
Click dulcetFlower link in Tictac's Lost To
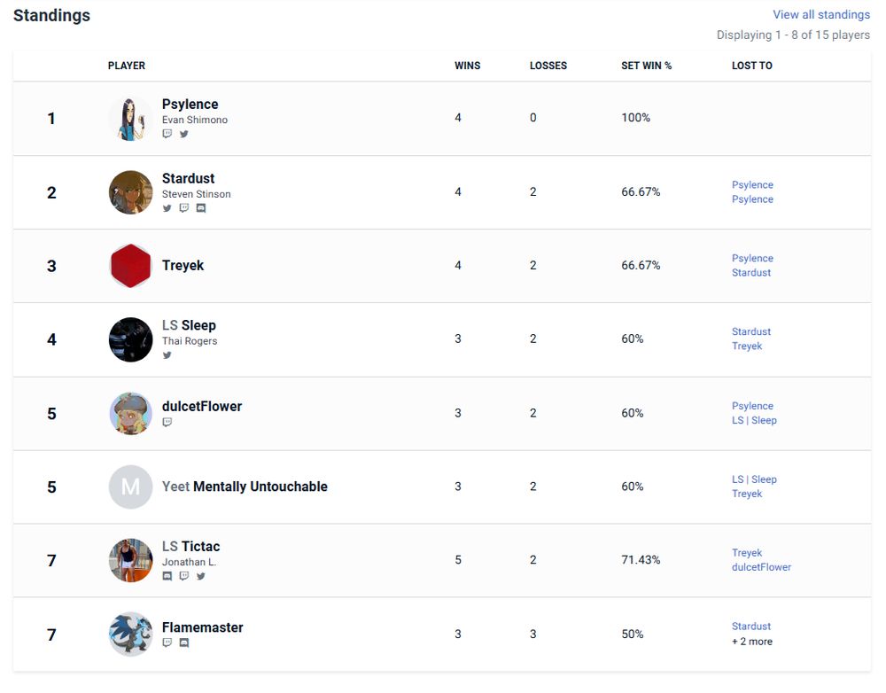761,567
